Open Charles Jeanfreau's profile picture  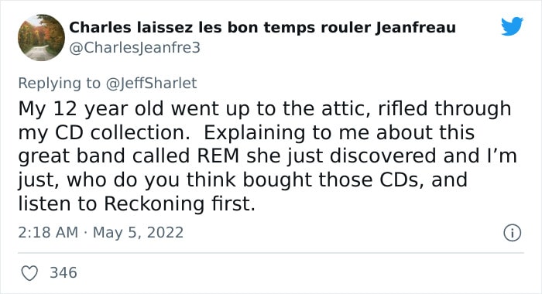click(41, 38)
